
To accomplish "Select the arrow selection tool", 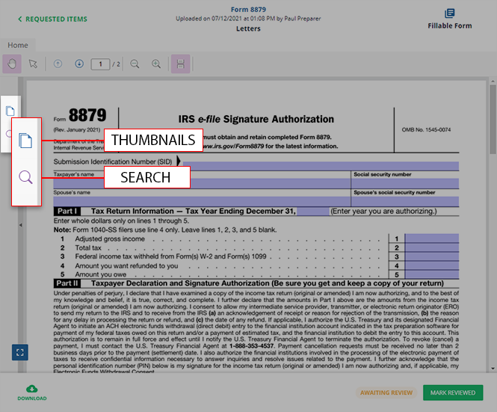I will pos(33,64).
